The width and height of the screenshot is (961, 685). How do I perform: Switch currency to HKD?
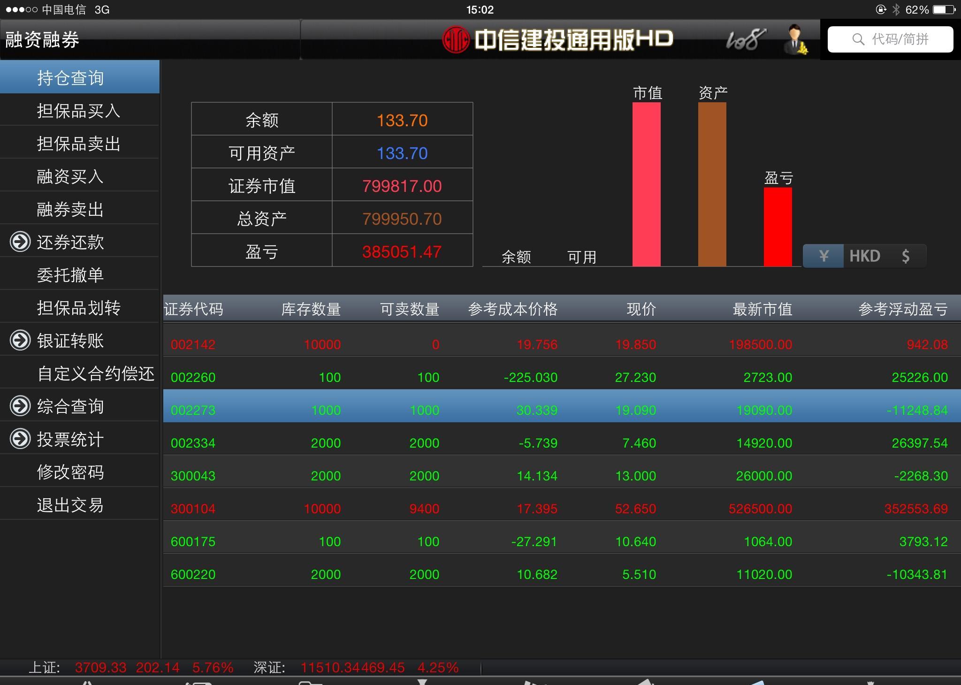(864, 256)
